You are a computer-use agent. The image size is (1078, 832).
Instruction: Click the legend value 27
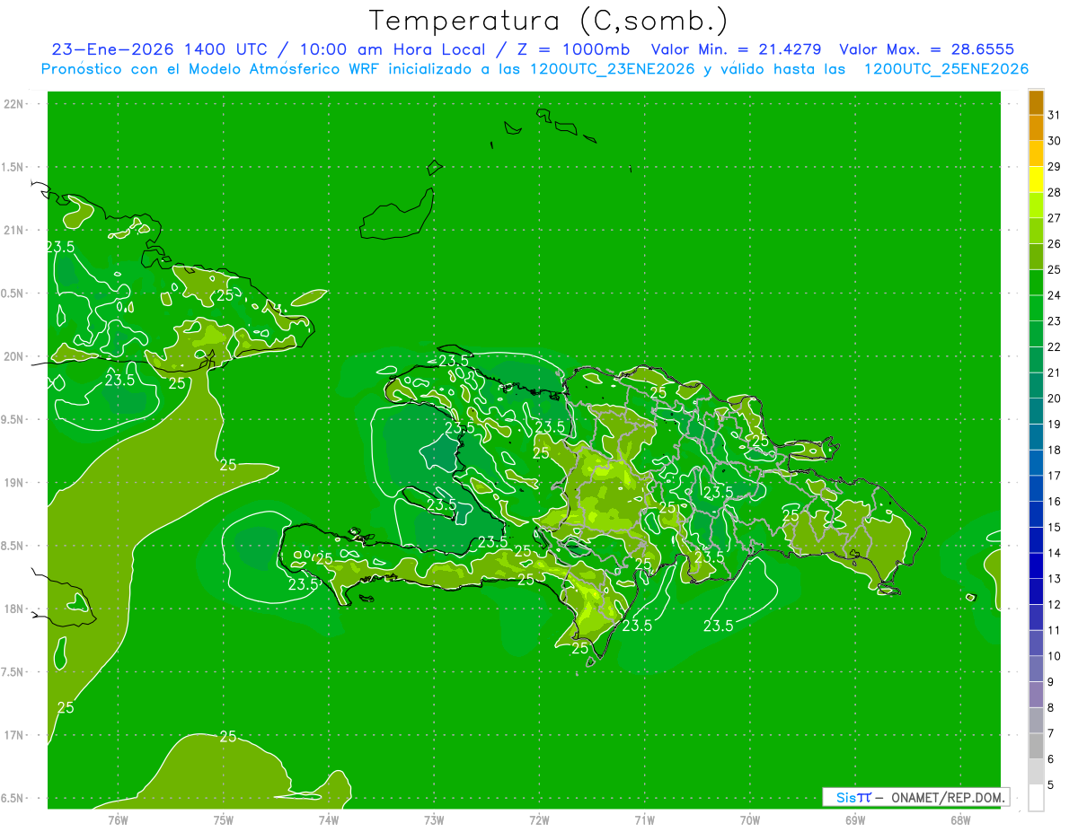click(x=1054, y=218)
